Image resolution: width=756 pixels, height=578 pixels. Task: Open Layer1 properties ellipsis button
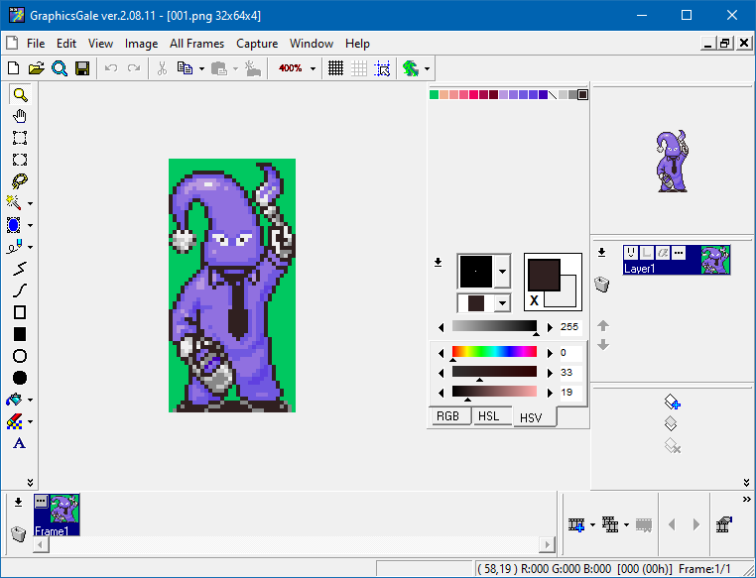pos(679,253)
